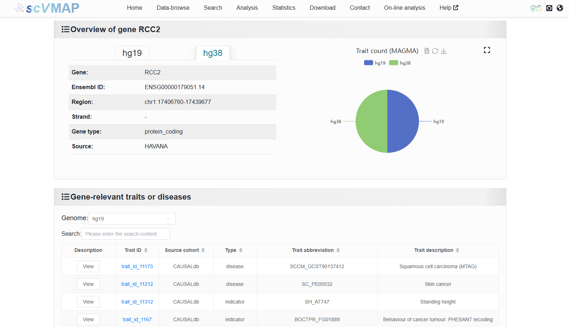
Task: Sort by Trait description column arrows
Action: (458, 250)
